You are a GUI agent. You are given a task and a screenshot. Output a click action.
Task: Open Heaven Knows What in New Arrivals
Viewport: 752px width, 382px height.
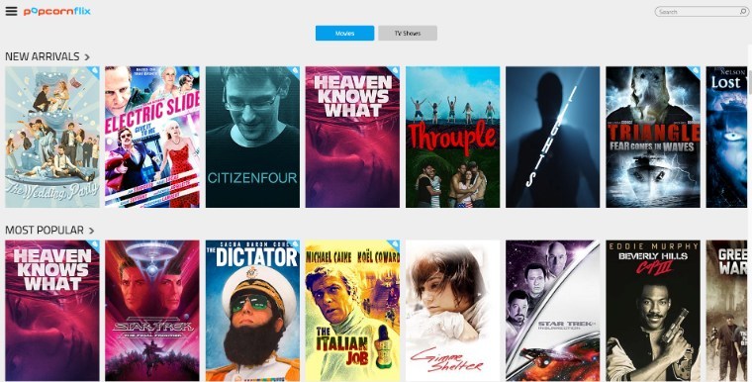tap(352, 137)
